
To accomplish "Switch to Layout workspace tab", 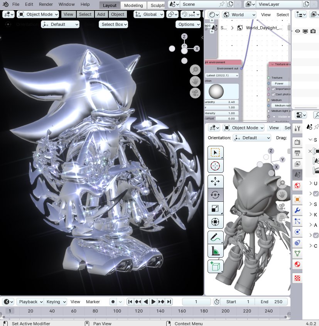I will click(x=110, y=5).
